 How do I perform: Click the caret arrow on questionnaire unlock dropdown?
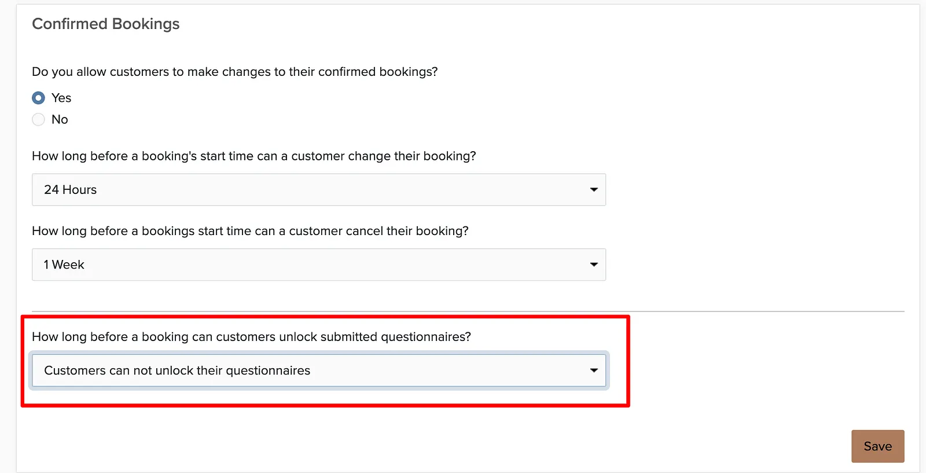594,371
